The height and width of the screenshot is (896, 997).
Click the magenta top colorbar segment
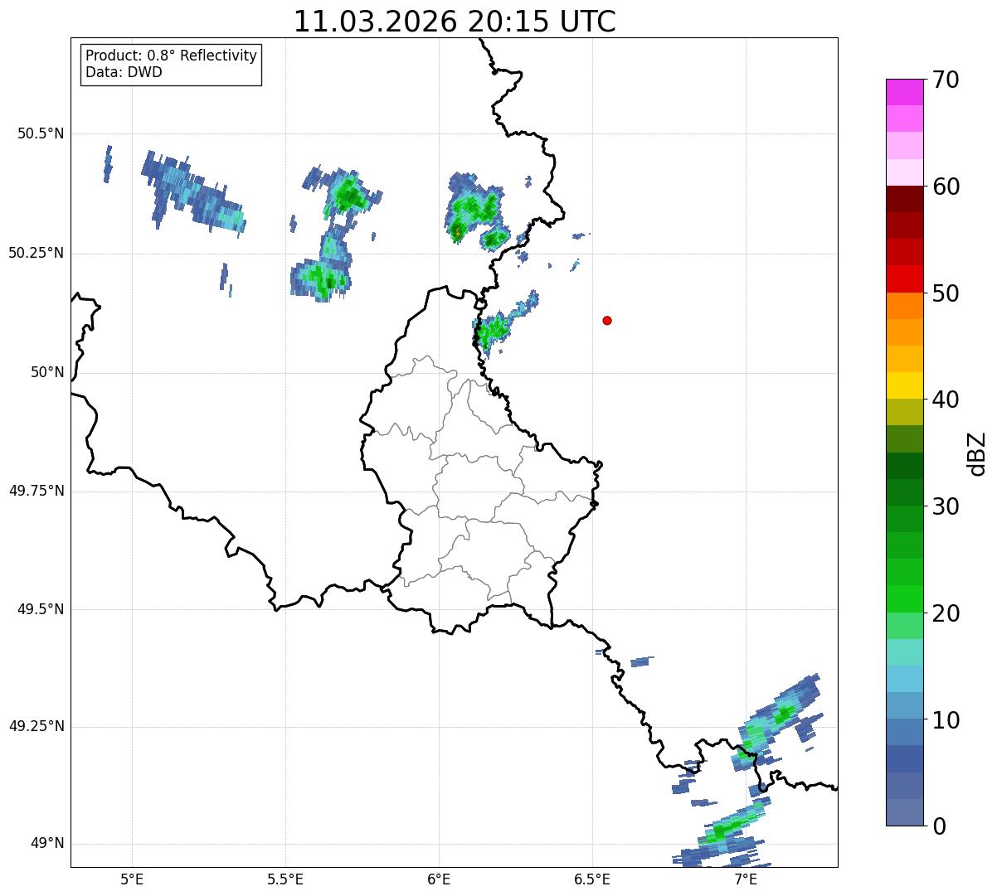coord(904,92)
